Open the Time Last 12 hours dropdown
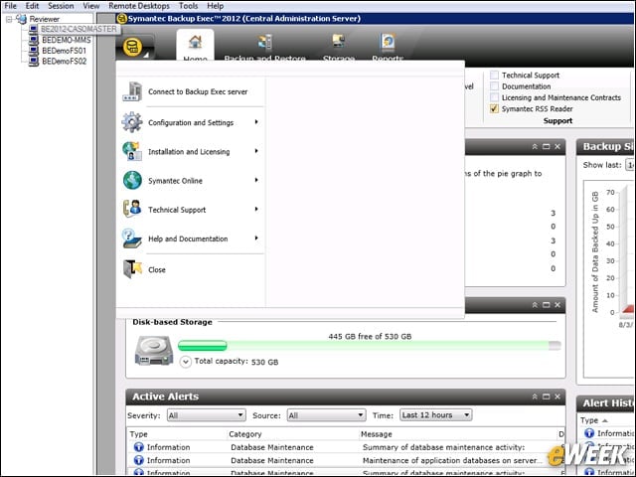636x477 pixels. [x=436, y=415]
